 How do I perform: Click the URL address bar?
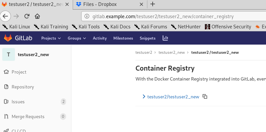pos(172,16)
